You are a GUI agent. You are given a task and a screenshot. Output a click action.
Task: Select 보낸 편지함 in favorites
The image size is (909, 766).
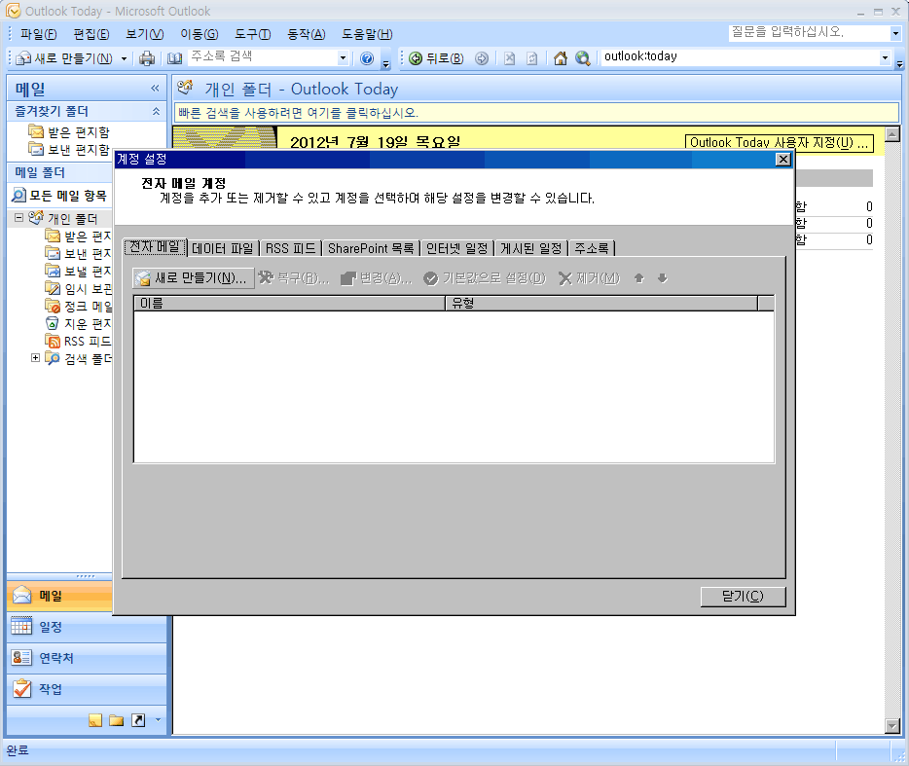coord(69,150)
